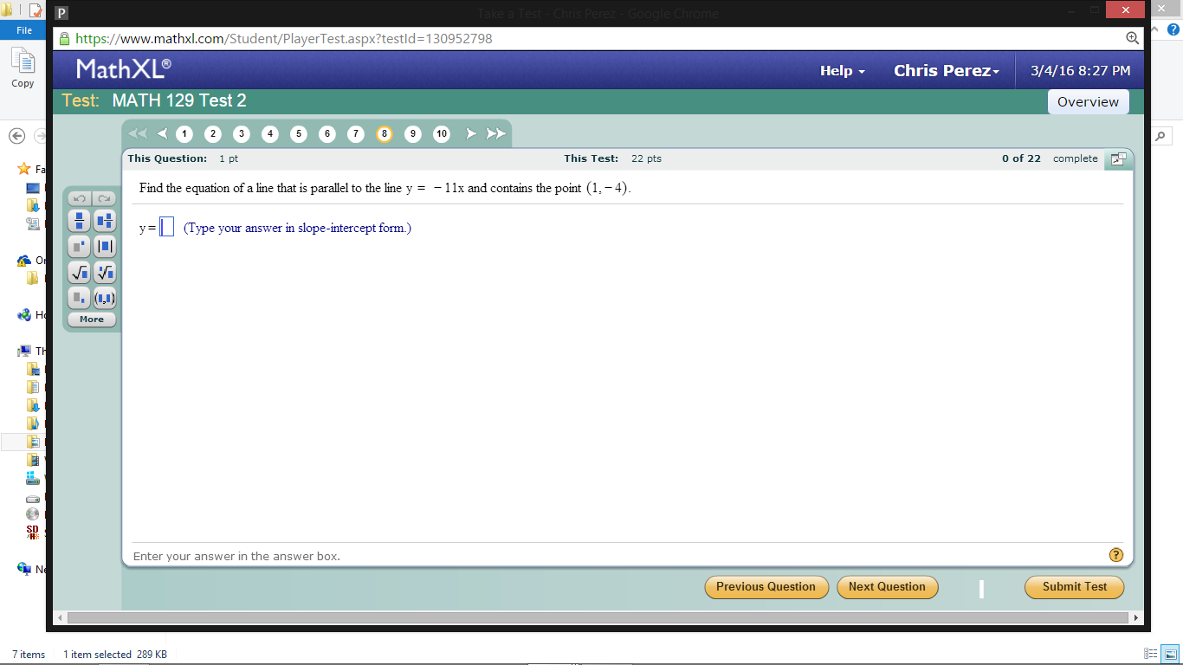Open the Chris Perez account dropdown
1183x665 pixels.
click(x=946, y=70)
